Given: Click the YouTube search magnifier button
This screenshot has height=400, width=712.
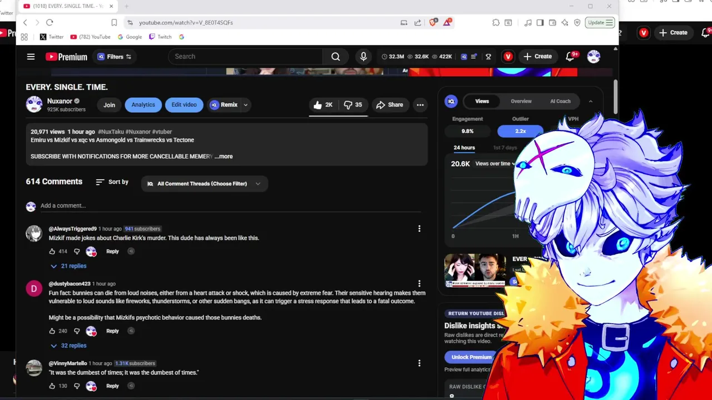Looking at the screenshot, I should [335, 56].
